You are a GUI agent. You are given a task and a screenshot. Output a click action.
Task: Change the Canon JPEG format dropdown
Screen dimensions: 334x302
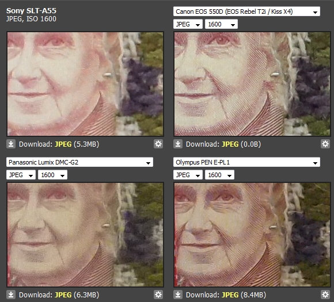click(188, 24)
